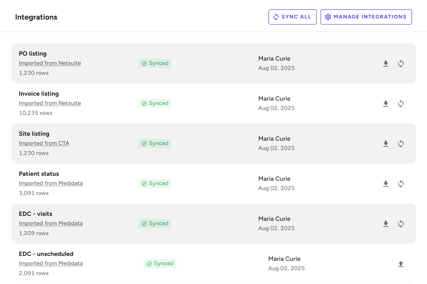427x284 pixels.
Task: Resync the EDC - visits integration
Action: [401, 224]
